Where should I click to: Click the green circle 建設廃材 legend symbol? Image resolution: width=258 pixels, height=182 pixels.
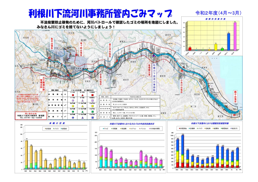(x=73, y=112)
